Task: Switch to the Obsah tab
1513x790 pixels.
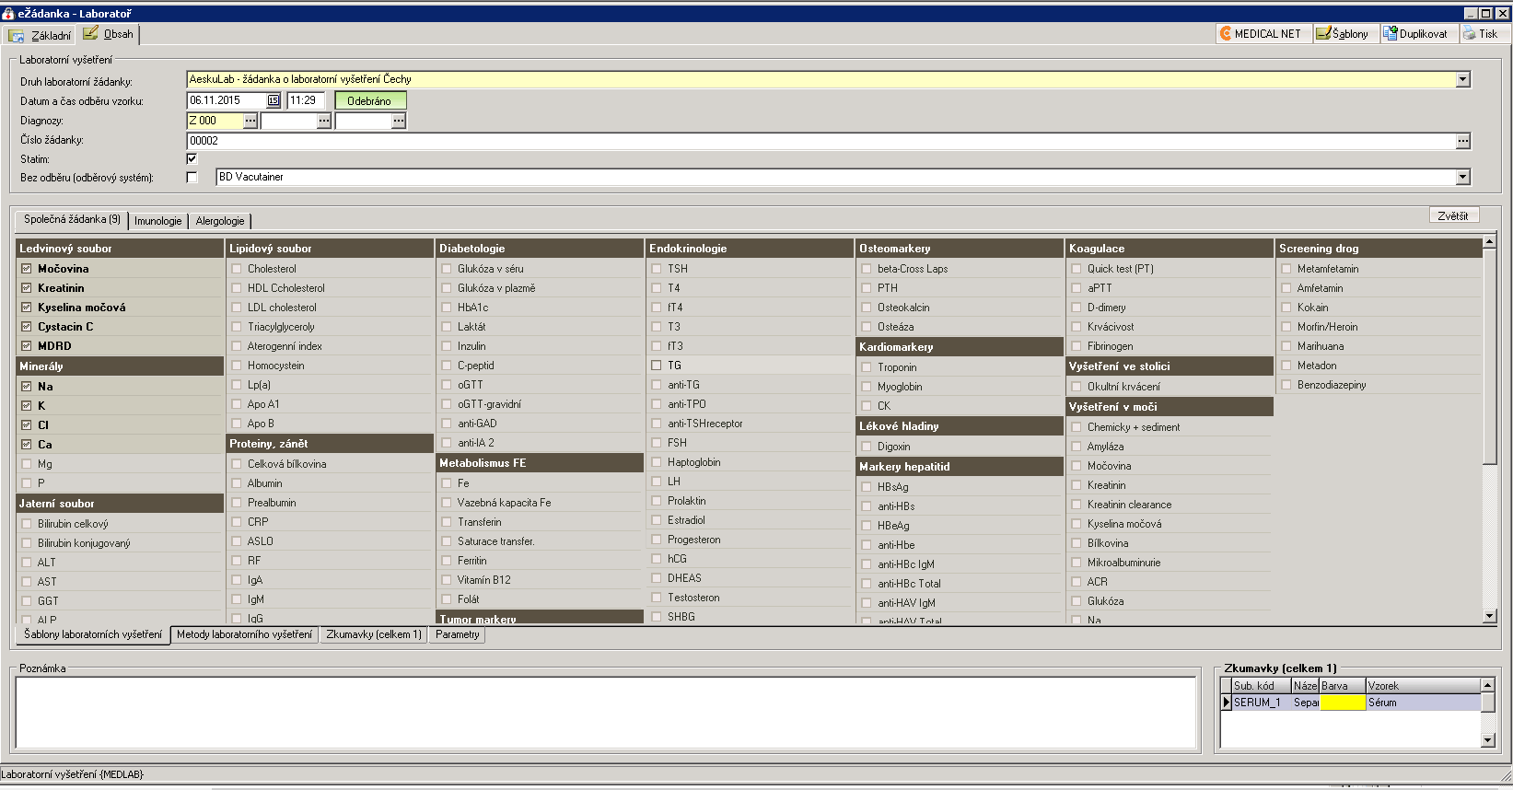Action: (x=109, y=34)
